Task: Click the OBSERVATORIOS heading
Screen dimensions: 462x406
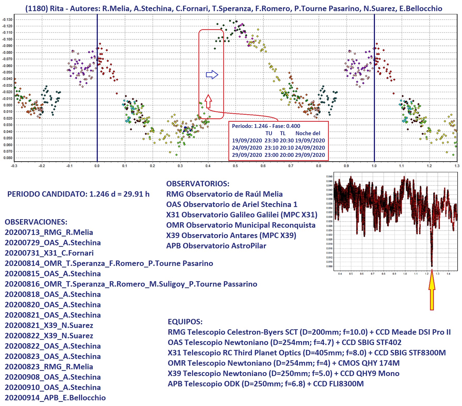Action: coord(198,184)
